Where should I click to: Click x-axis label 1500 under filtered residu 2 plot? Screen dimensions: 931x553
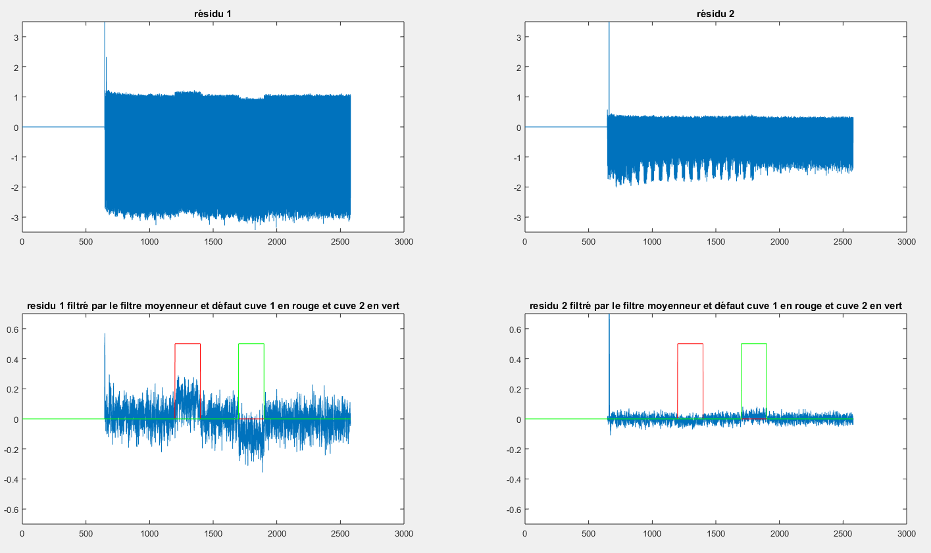pos(715,534)
